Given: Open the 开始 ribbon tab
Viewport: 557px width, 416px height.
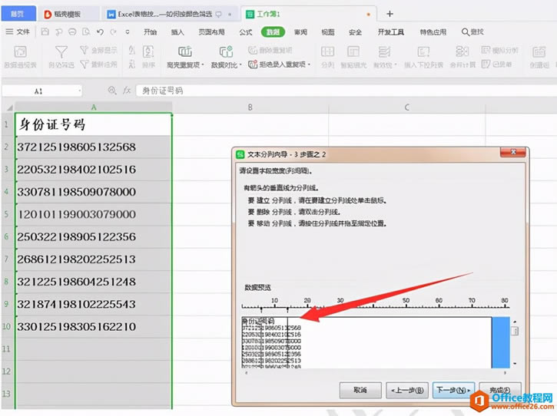Looking at the screenshot, I should 150,32.
